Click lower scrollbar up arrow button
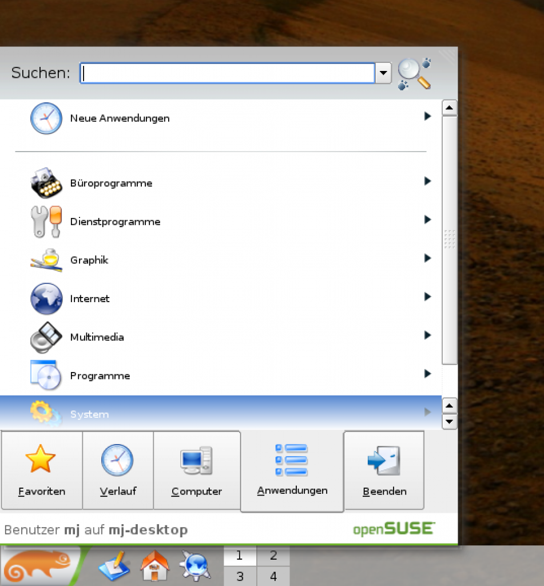The image size is (544, 586). click(x=450, y=406)
